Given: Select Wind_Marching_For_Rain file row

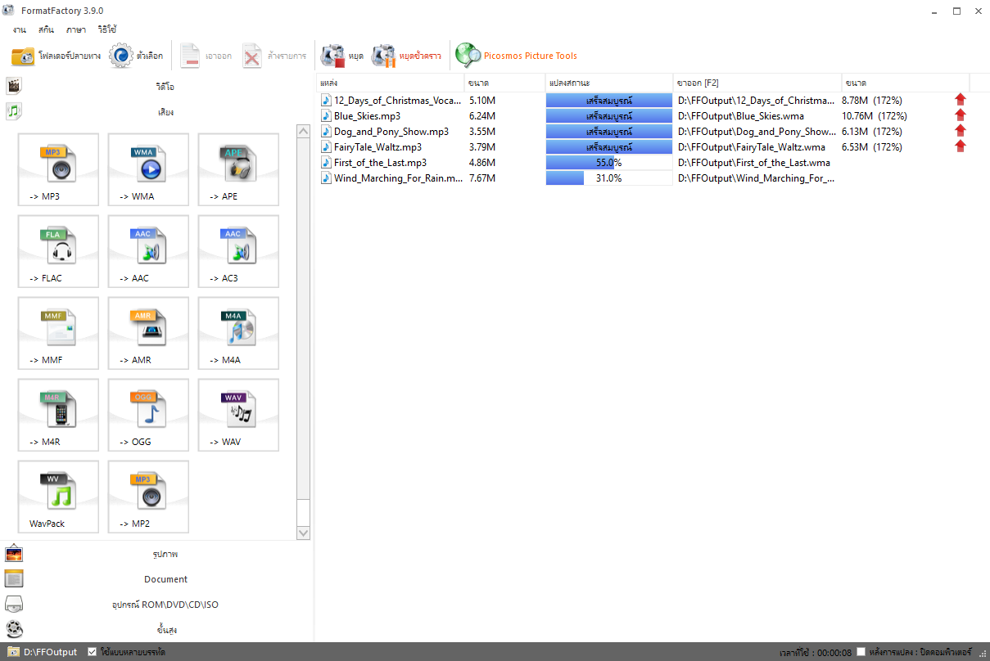Looking at the screenshot, I should coord(391,178).
